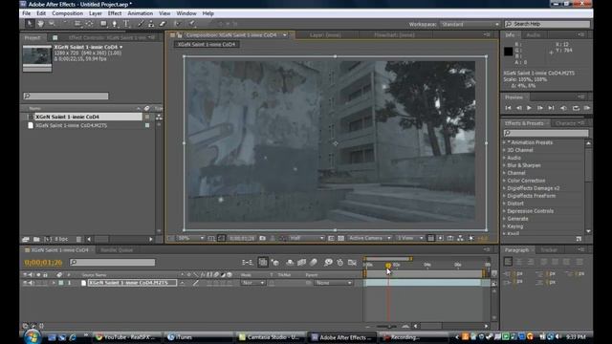The width and height of the screenshot is (612, 344).
Task: Select the Rectangle mask tool
Action: pos(103,24)
